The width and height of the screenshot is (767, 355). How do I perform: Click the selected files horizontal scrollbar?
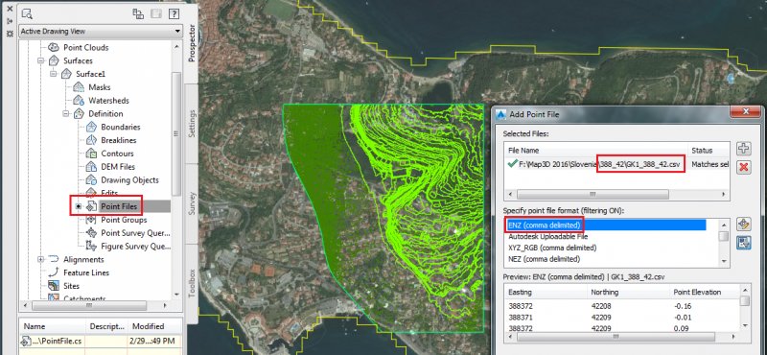tap(616, 194)
